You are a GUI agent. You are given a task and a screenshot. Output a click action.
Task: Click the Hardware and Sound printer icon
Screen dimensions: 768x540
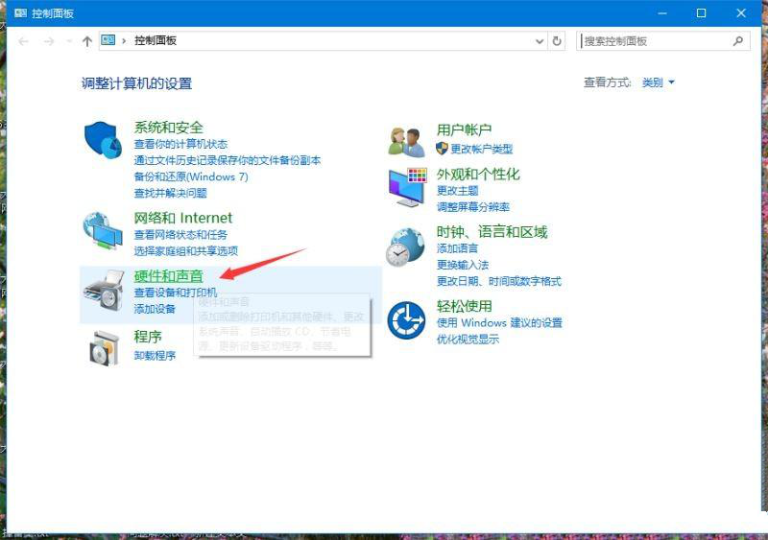pos(103,290)
